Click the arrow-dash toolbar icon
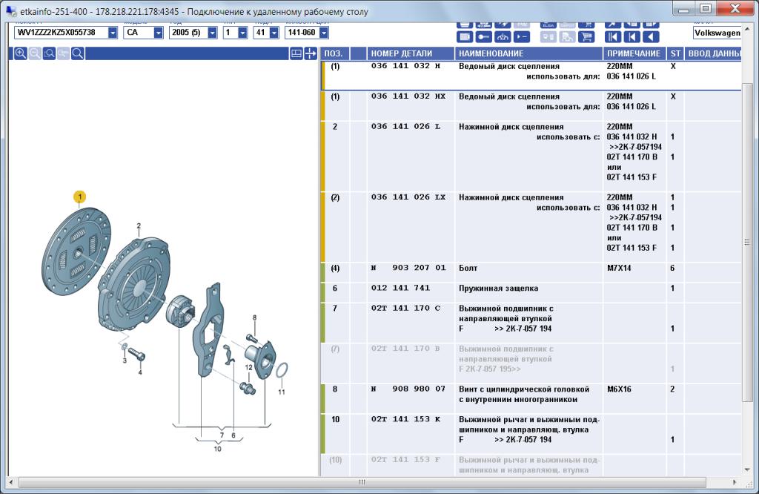Screen dimensions: 759x494 point(521,37)
